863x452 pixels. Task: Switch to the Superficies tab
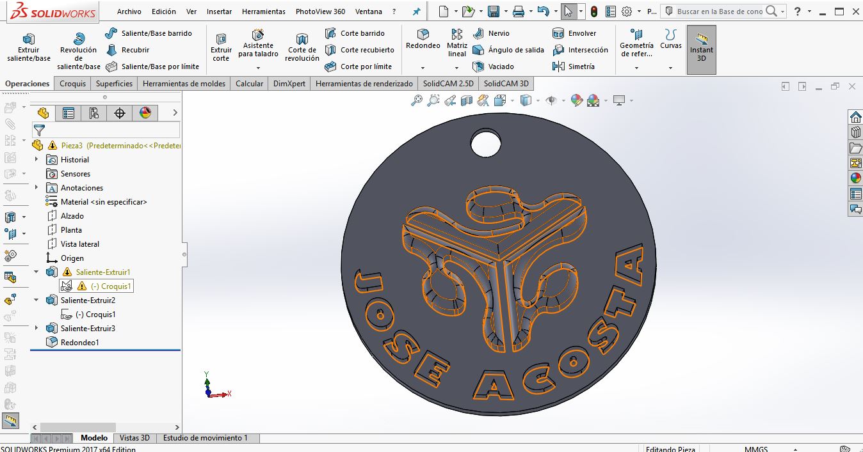115,84
